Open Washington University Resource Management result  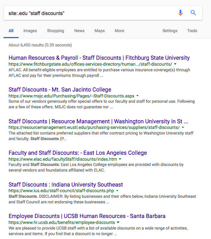[x=98, y=121]
